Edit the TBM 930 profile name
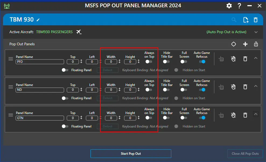The width and height of the screenshot is (266, 162). 38,20
